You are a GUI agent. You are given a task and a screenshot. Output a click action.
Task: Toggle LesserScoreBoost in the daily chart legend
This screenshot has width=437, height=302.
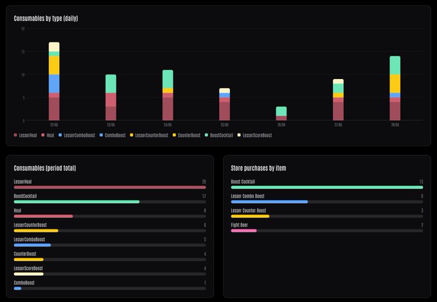[x=254, y=136]
